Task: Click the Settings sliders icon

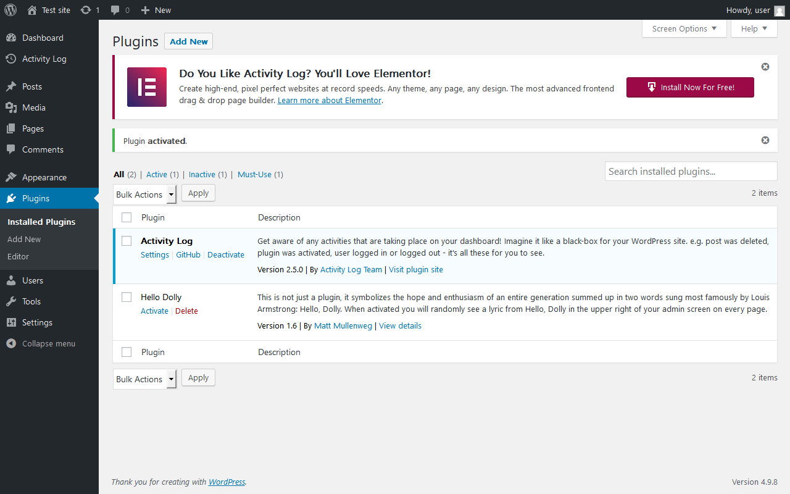Action: pyautogui.click(x=11, y=322)
